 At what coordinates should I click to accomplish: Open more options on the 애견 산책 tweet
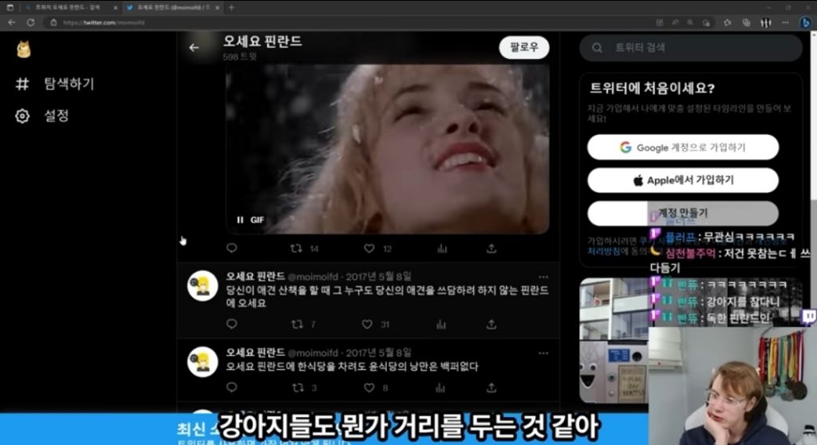[x=543, y=277]
